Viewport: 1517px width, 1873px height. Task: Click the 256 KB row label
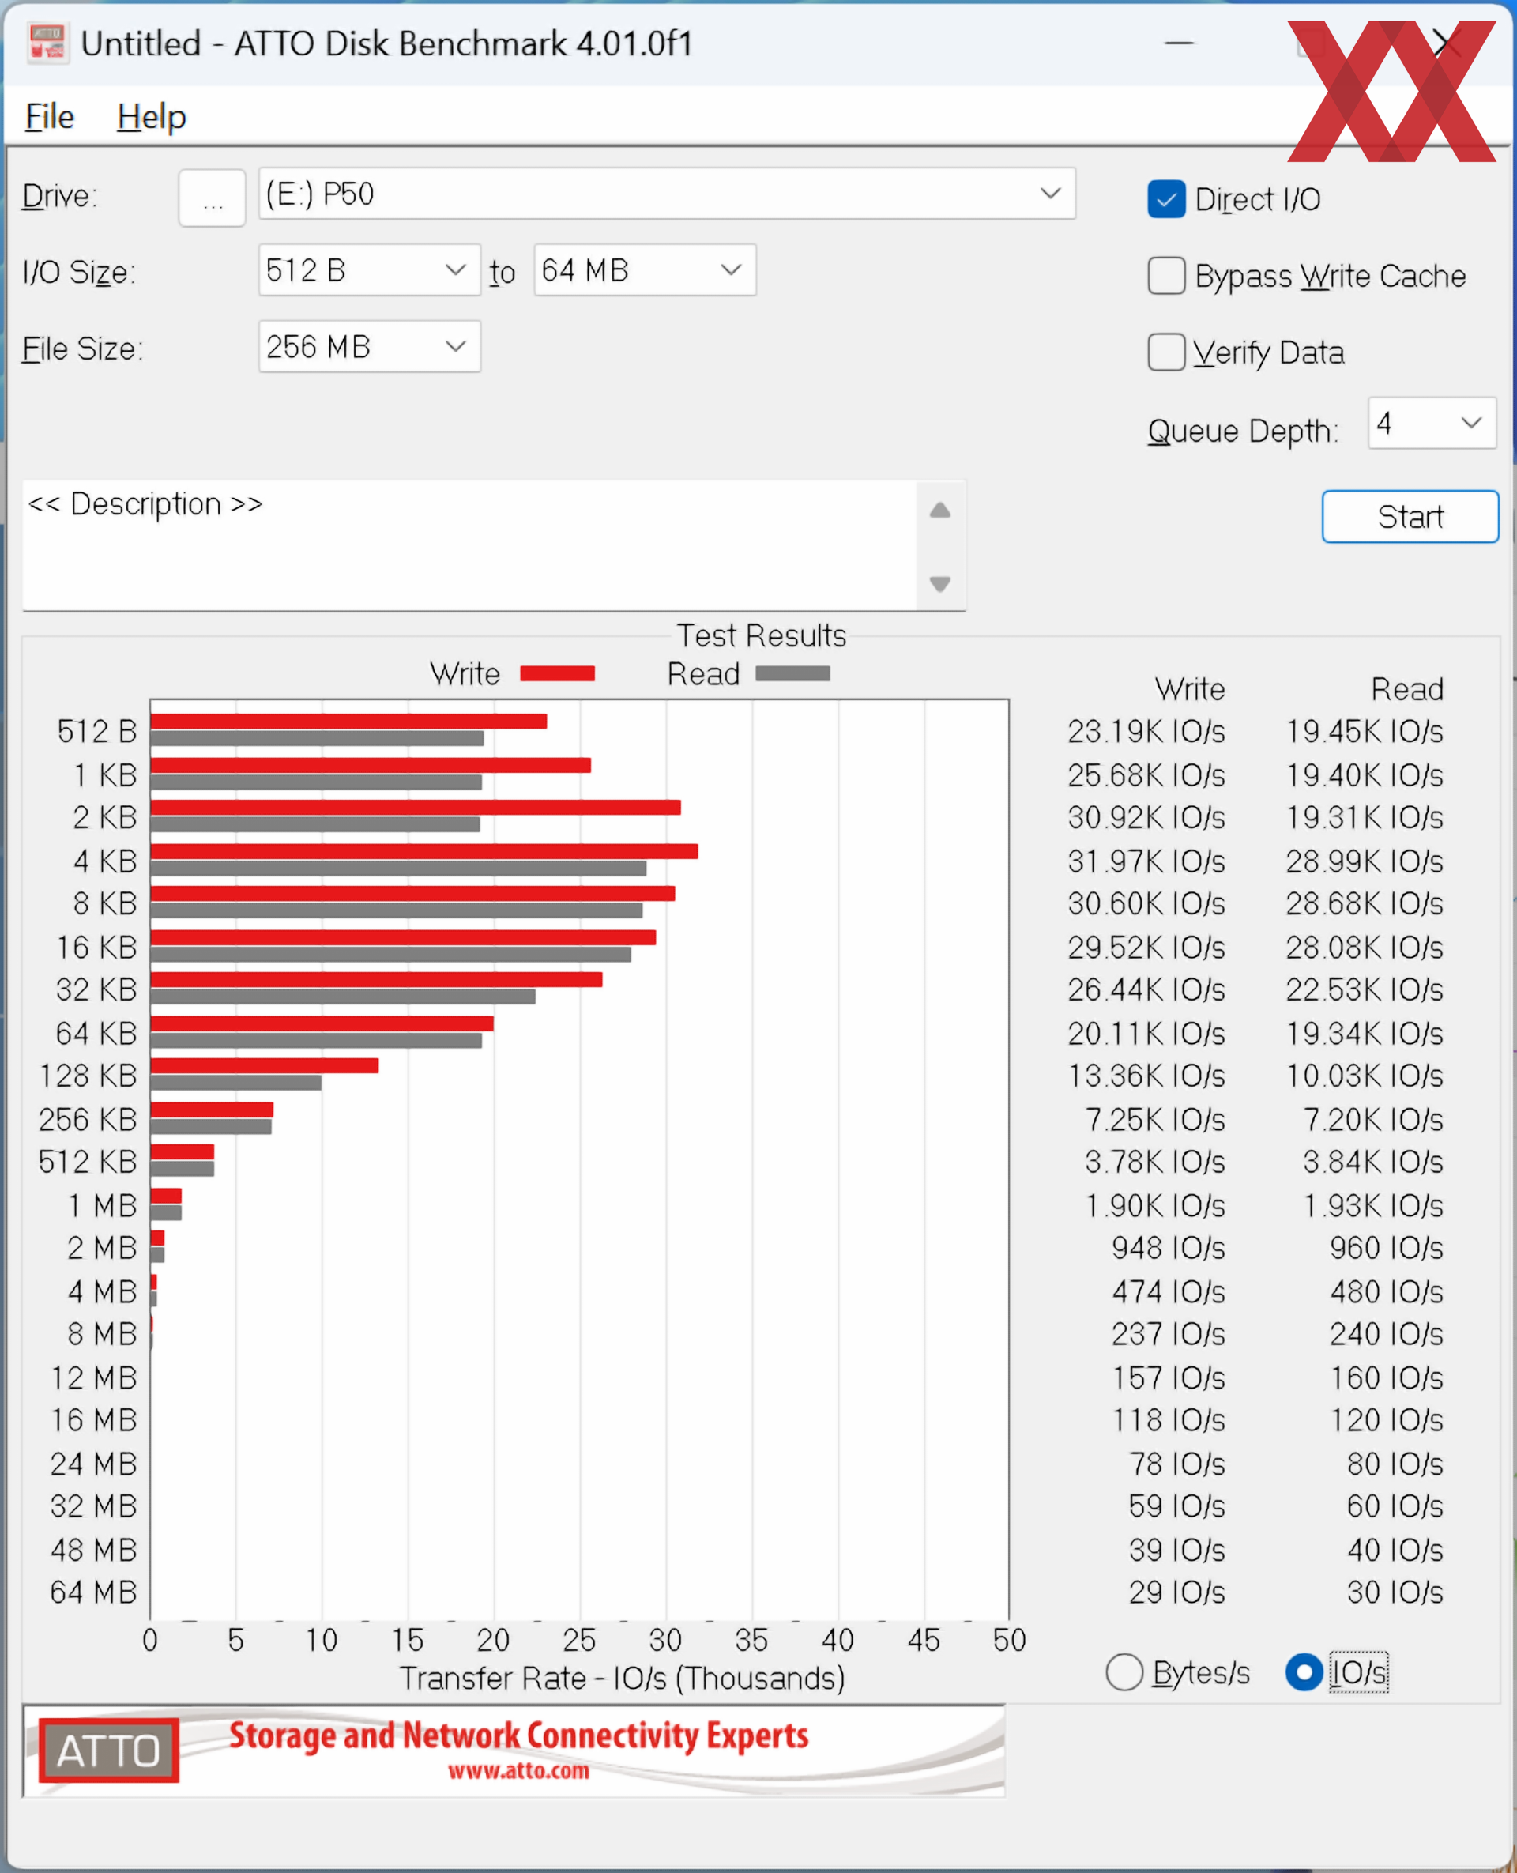click(x=88, y=1120)
